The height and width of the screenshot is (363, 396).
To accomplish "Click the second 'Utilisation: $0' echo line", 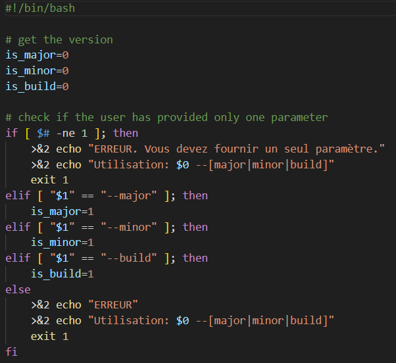I will click(x=182, y=321).
